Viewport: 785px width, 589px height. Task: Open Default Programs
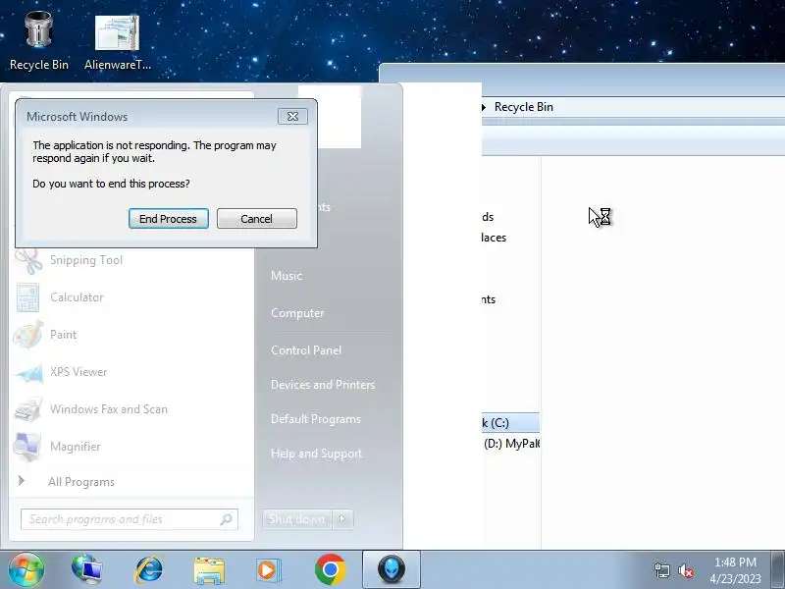pyautogui.click(x=315, y=419)
